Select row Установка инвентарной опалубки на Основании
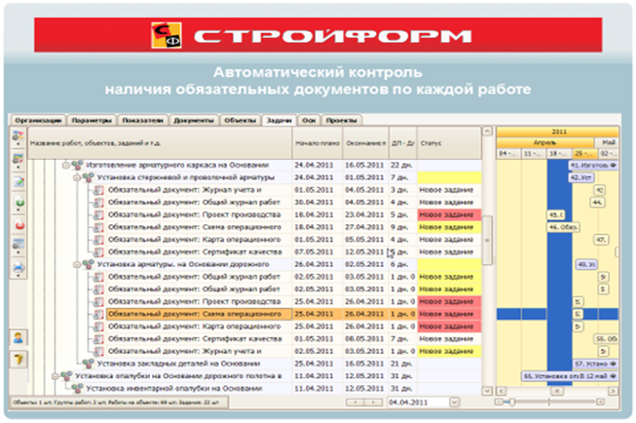The width and height of the screenshot is (636, 423). point(255,389)
